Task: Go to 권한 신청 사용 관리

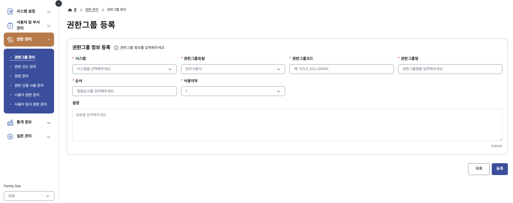Action: [x=29, y=86]
